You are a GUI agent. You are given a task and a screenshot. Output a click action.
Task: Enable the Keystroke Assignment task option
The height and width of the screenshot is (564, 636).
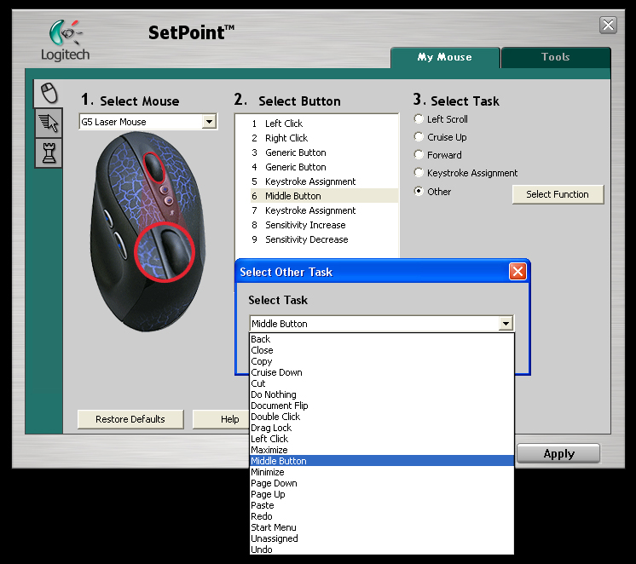[x=419, y=173]
